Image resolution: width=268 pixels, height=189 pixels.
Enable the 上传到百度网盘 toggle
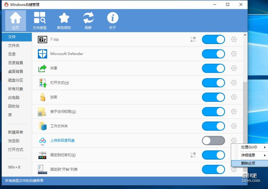[x=213, y=141]
